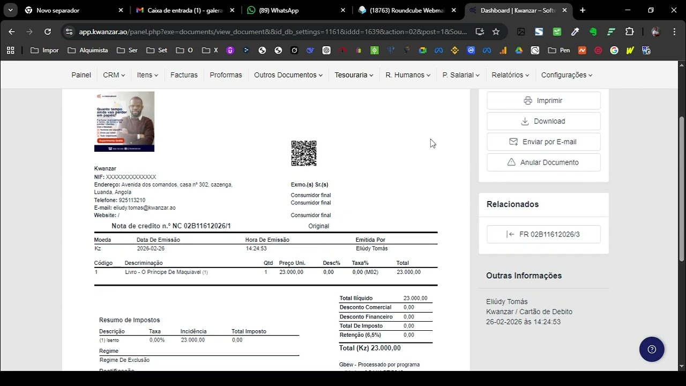Image resolution: width=686 pixels, height=386 pixels.
Task: Click the Anular Documento button
Action: tap(543, 162)
